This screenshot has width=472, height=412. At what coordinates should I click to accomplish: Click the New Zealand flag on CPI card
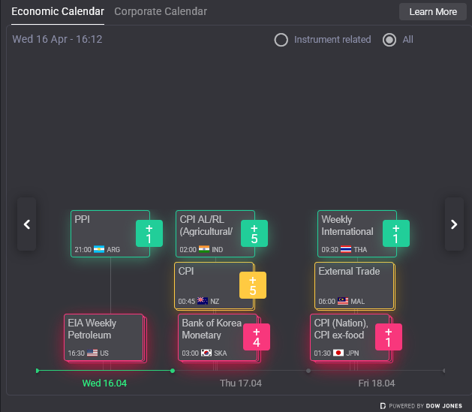point(203,301)
